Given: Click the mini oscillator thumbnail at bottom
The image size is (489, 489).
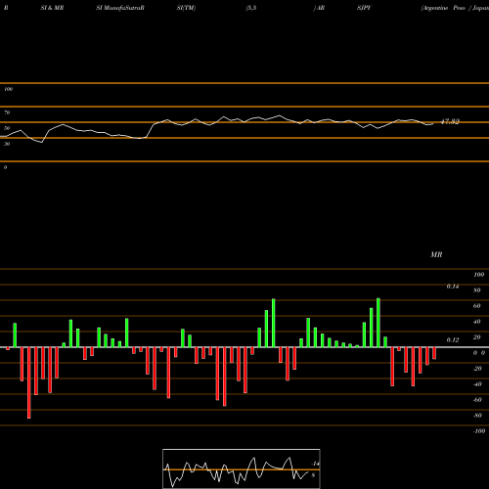Looking at the screenshot, I should (242, 468).
